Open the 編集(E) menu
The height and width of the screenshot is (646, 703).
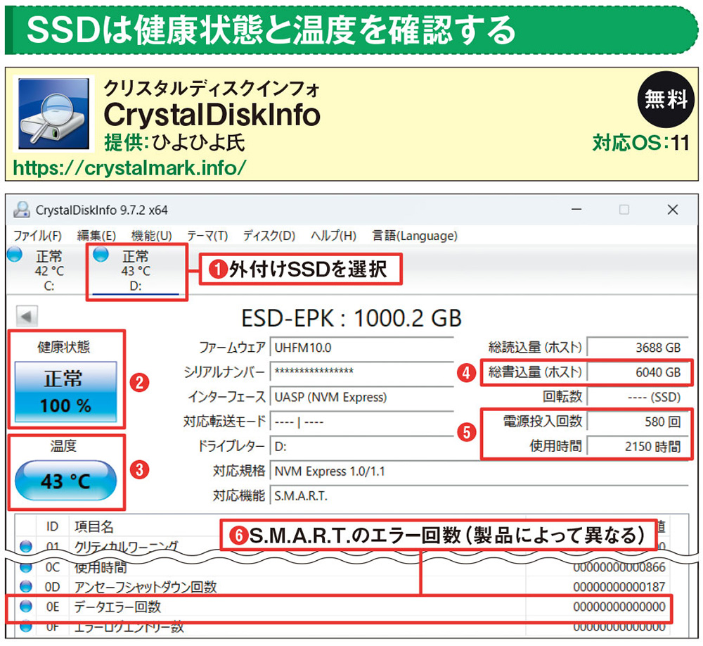pos(96,236)
